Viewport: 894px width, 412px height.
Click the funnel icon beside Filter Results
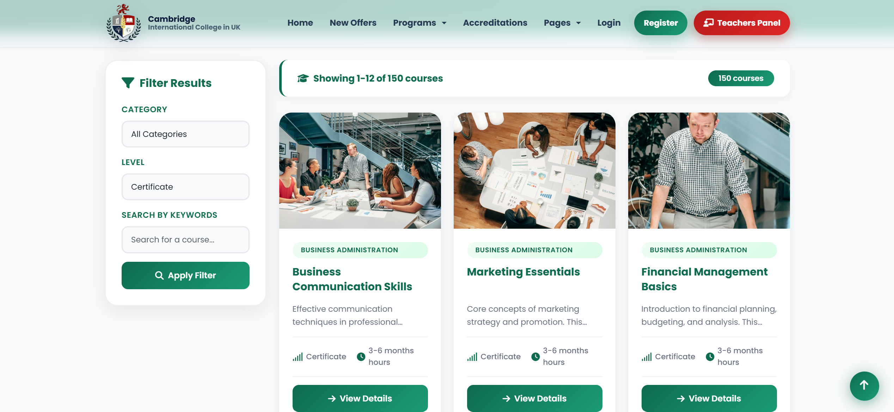tap(128, 83)
